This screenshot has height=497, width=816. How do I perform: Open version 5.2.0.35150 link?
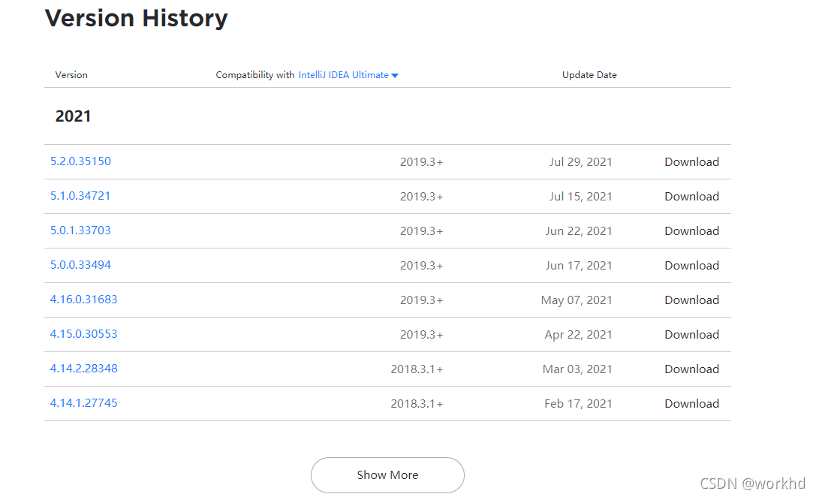80,161
